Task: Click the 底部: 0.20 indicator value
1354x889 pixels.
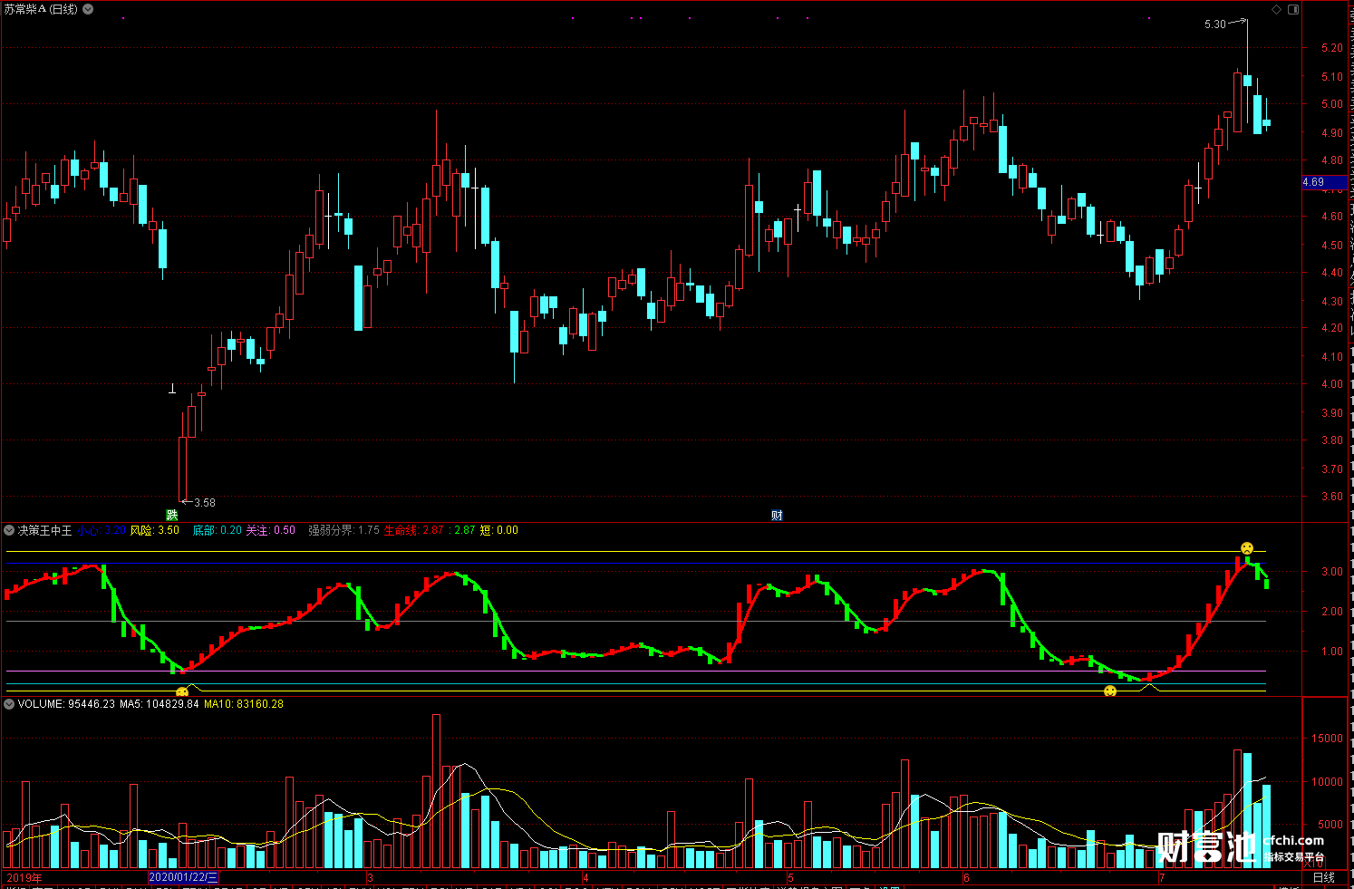Action: tap(217, 530)
